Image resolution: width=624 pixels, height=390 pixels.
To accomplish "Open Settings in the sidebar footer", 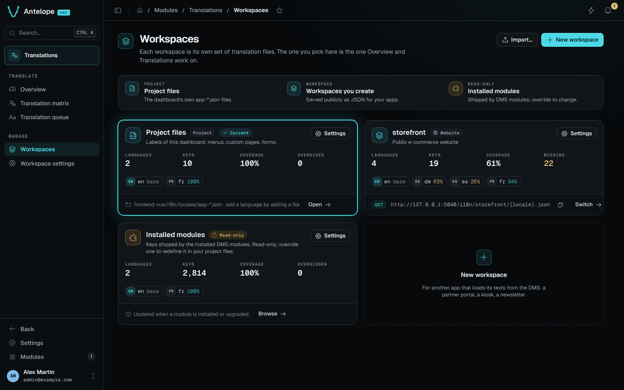I will 52,343.
